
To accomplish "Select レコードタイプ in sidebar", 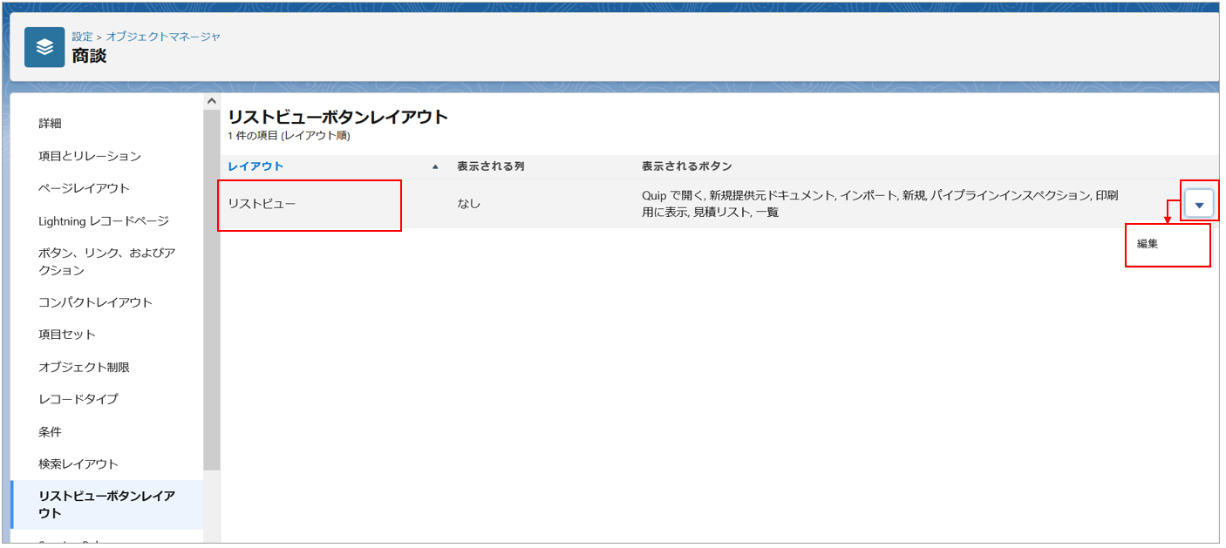I will coord(78,399).
